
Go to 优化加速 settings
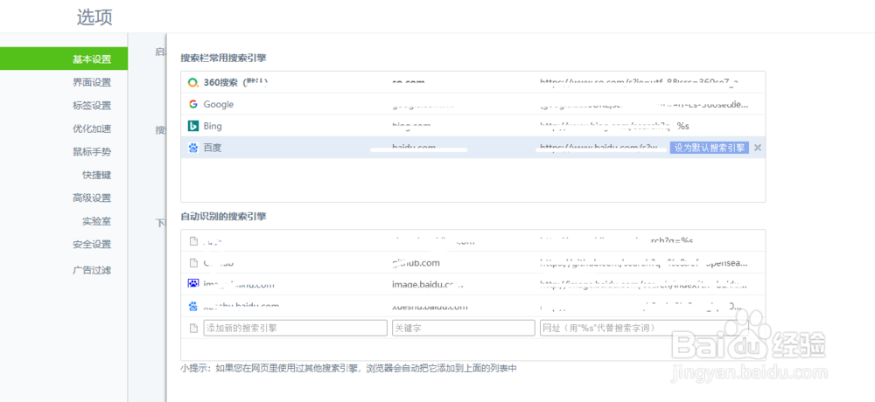pyautogui.click(x=92, y=128)
